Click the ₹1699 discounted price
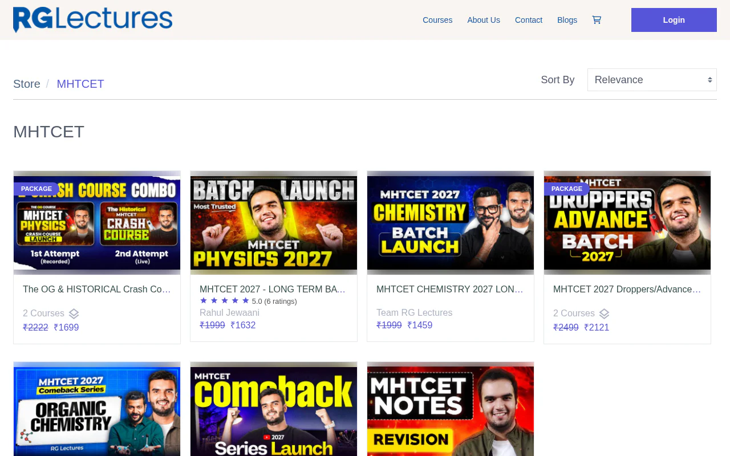This screenshot has width=730, height=456. point(66,328)
